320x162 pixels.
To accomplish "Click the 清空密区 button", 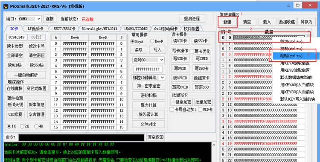I will tap(37, 55).
